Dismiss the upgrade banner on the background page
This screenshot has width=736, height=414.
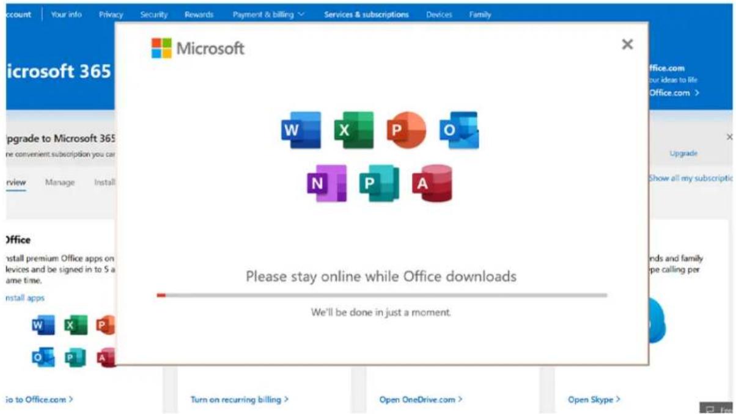pyautogui.click(x=729, y=136)
